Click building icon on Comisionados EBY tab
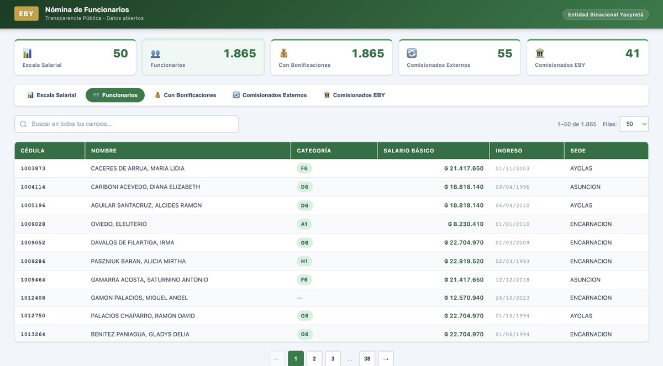 327,95
